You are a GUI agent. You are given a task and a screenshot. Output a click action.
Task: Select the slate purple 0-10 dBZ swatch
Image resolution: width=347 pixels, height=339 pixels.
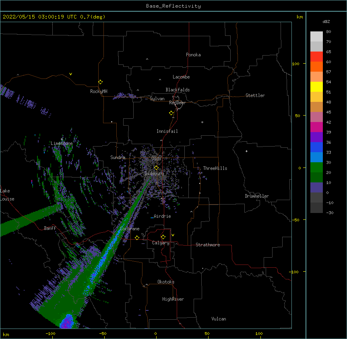tap(316, 188)
